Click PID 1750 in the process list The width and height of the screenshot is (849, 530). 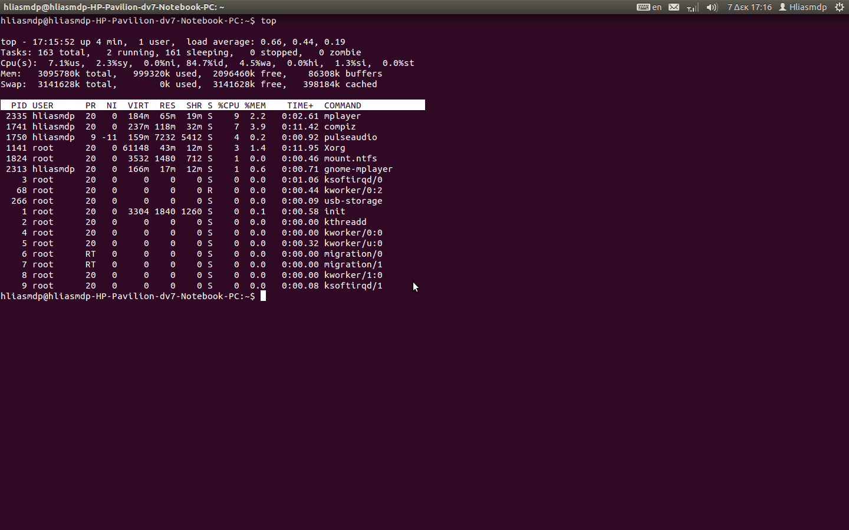[x=17, y=137]
